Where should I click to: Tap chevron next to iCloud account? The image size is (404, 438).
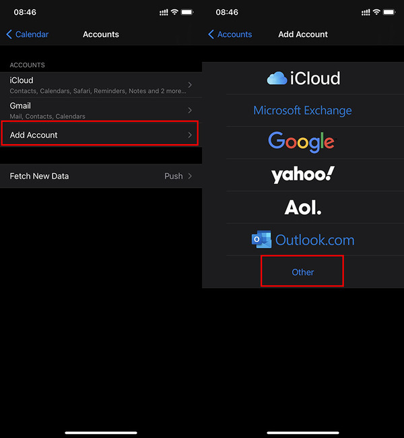[x=190, y=85]
